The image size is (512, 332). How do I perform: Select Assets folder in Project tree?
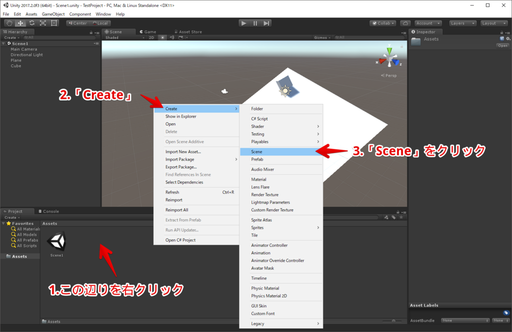point(16,256)
